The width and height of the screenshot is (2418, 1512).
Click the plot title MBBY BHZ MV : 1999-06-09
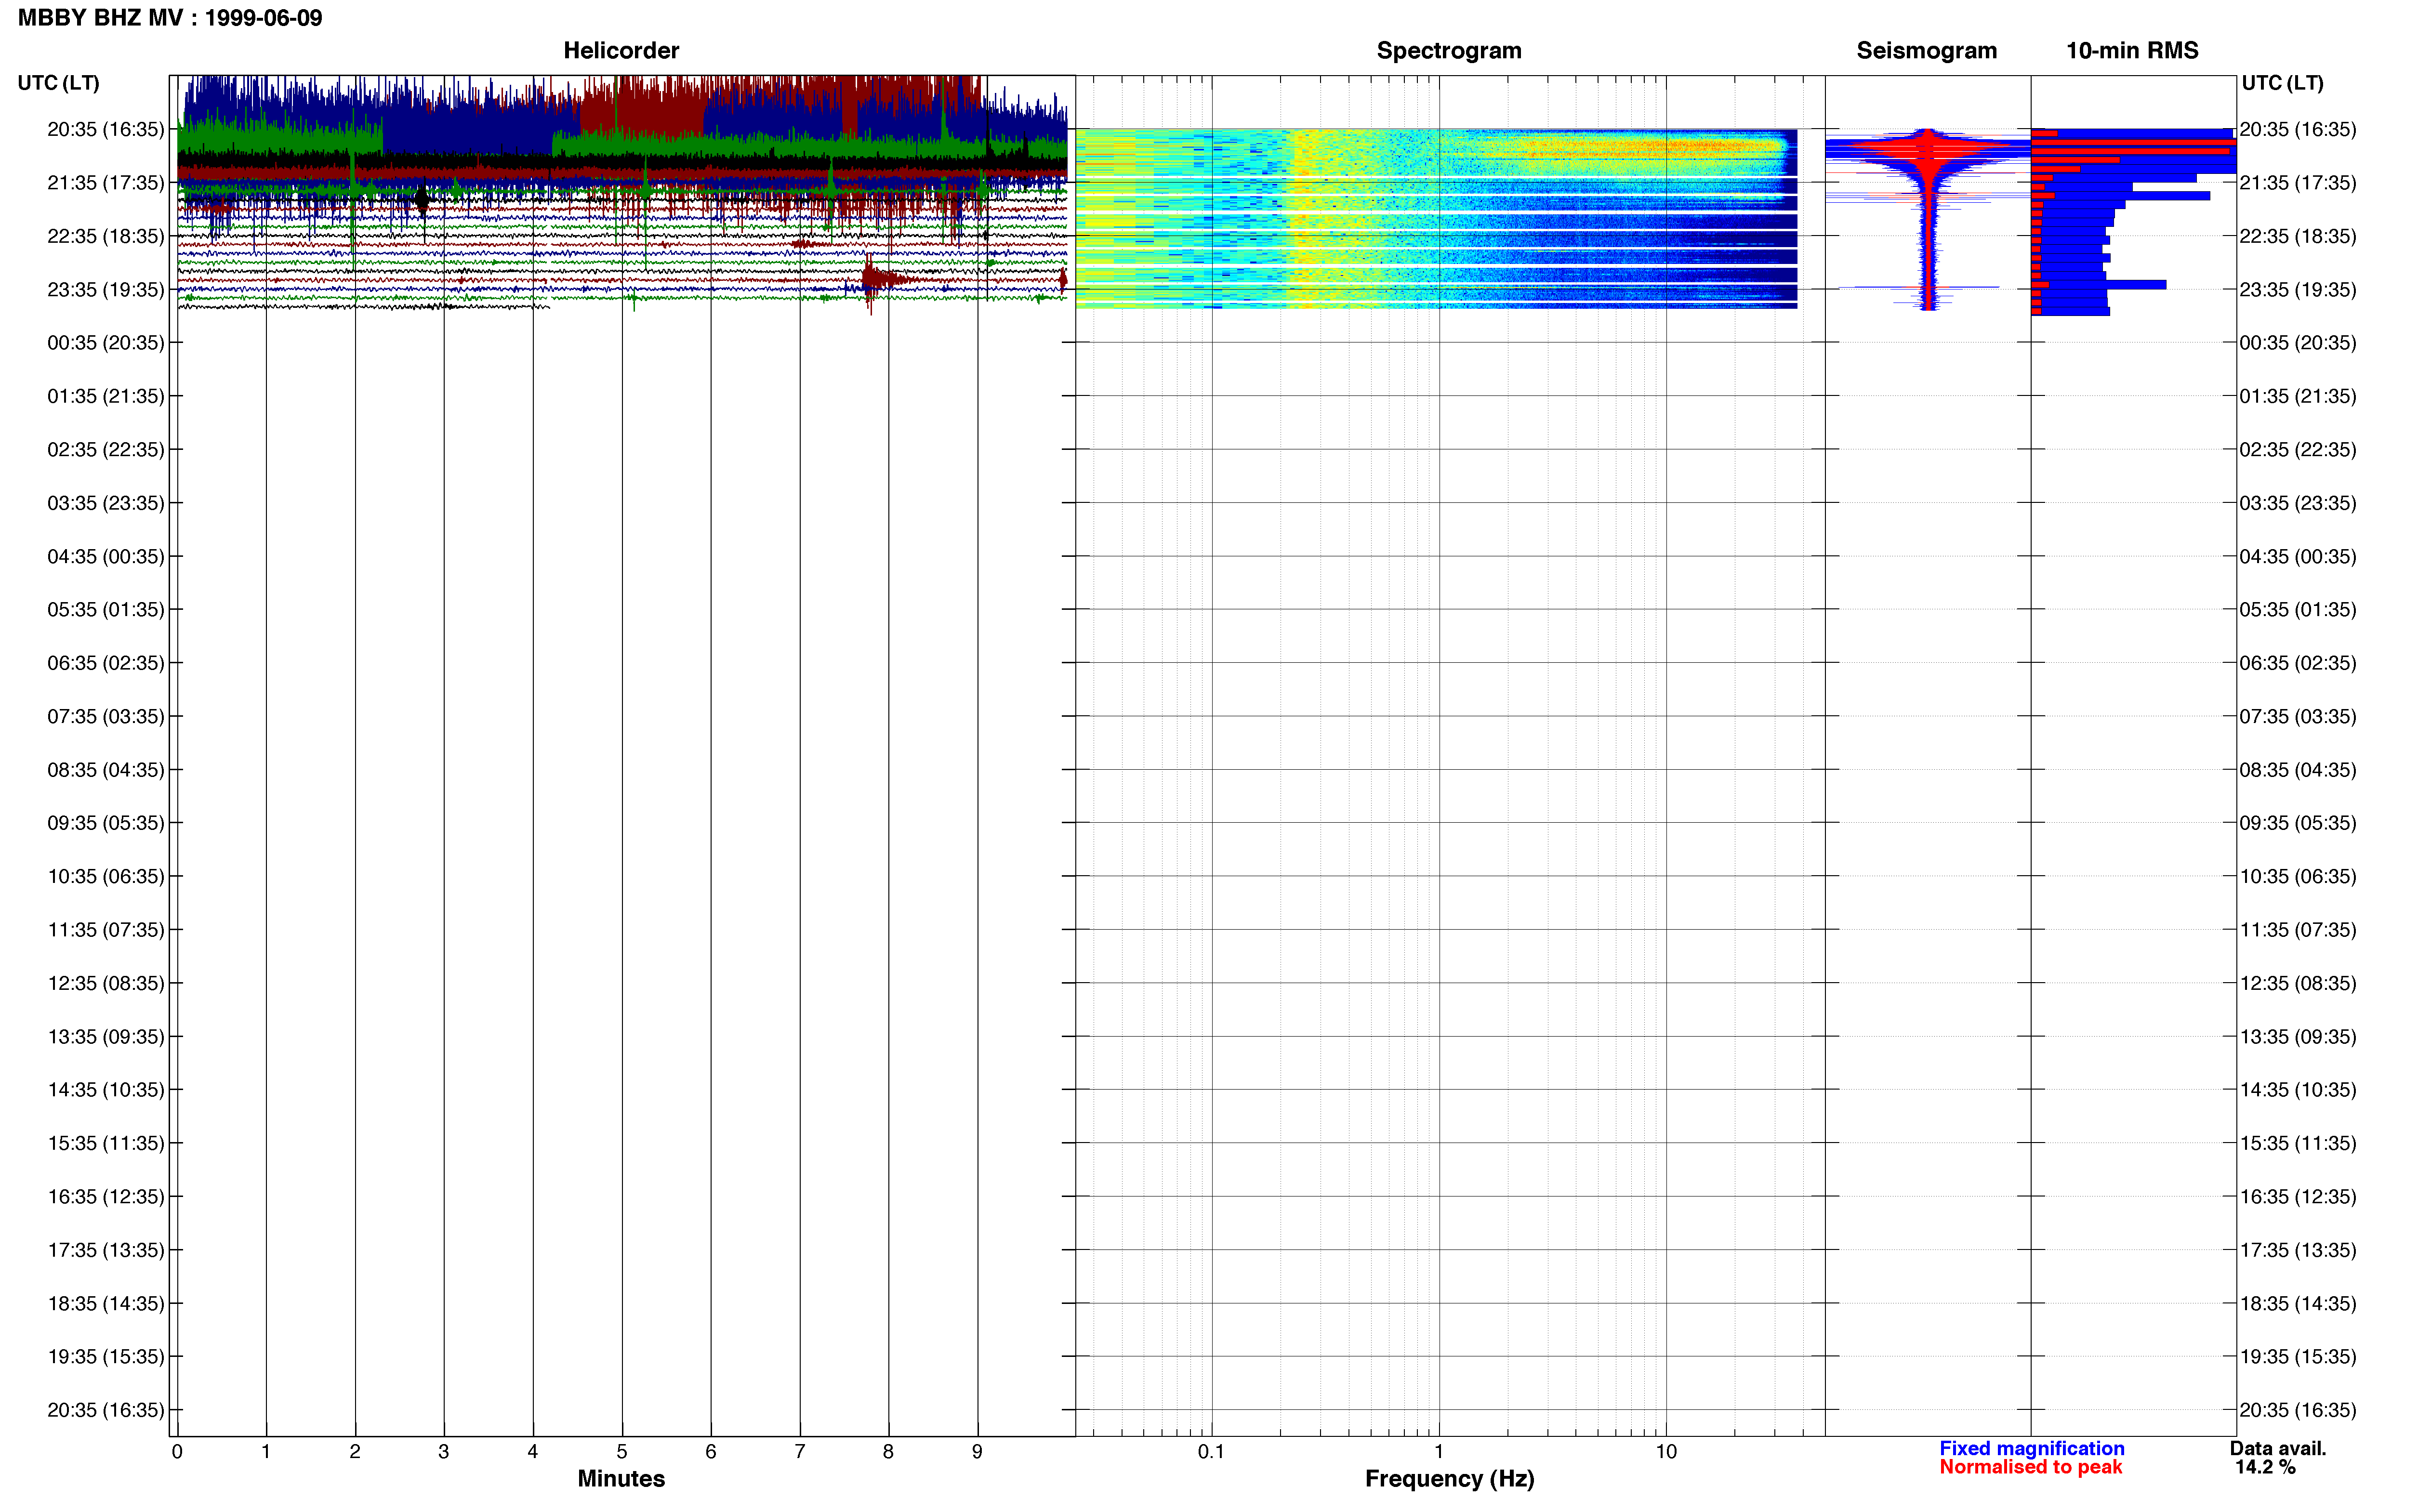point(170,18)
